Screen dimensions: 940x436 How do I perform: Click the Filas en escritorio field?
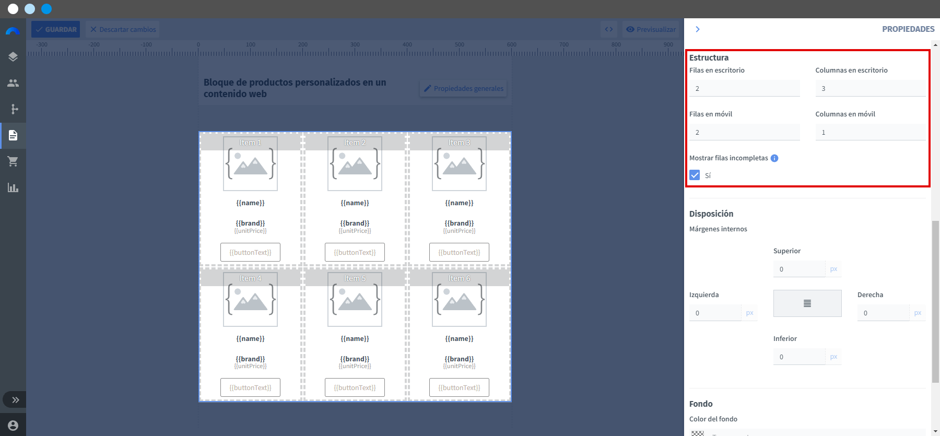[745, 88]
